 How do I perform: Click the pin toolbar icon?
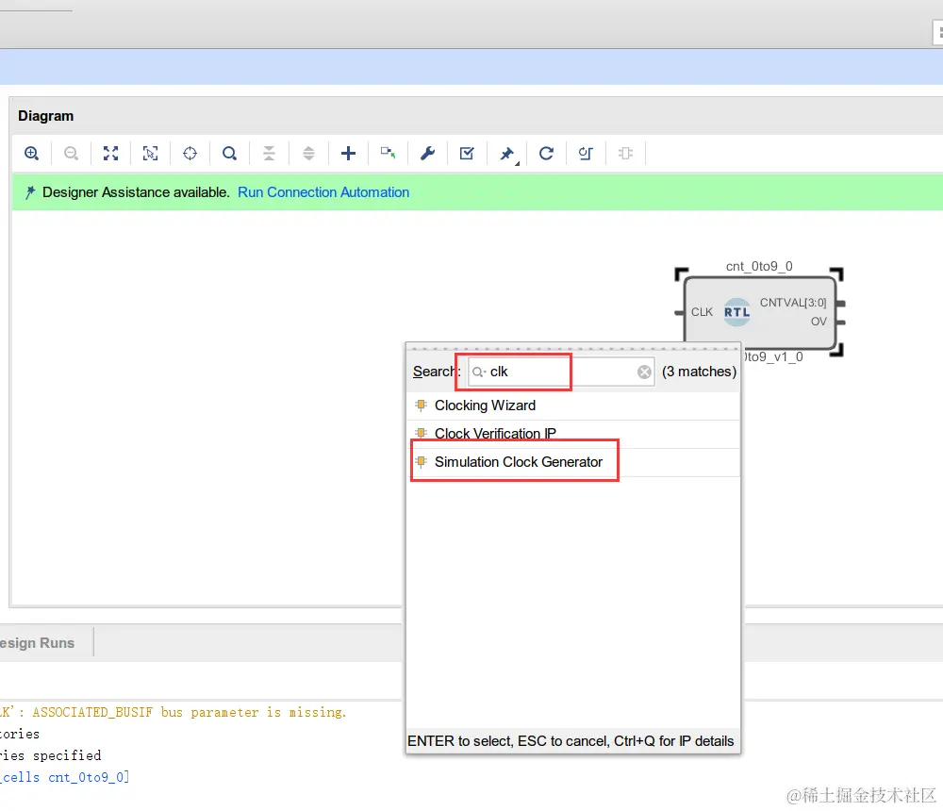(x=507, y=154)
